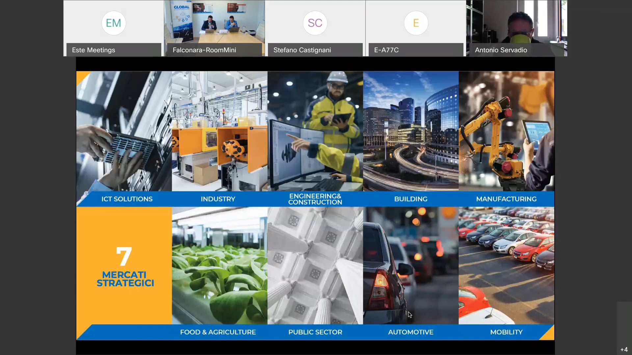Viewport: 632px width, 355px height.
Task: Click the orange factory machines Industry image
Action: click(220, 131)
